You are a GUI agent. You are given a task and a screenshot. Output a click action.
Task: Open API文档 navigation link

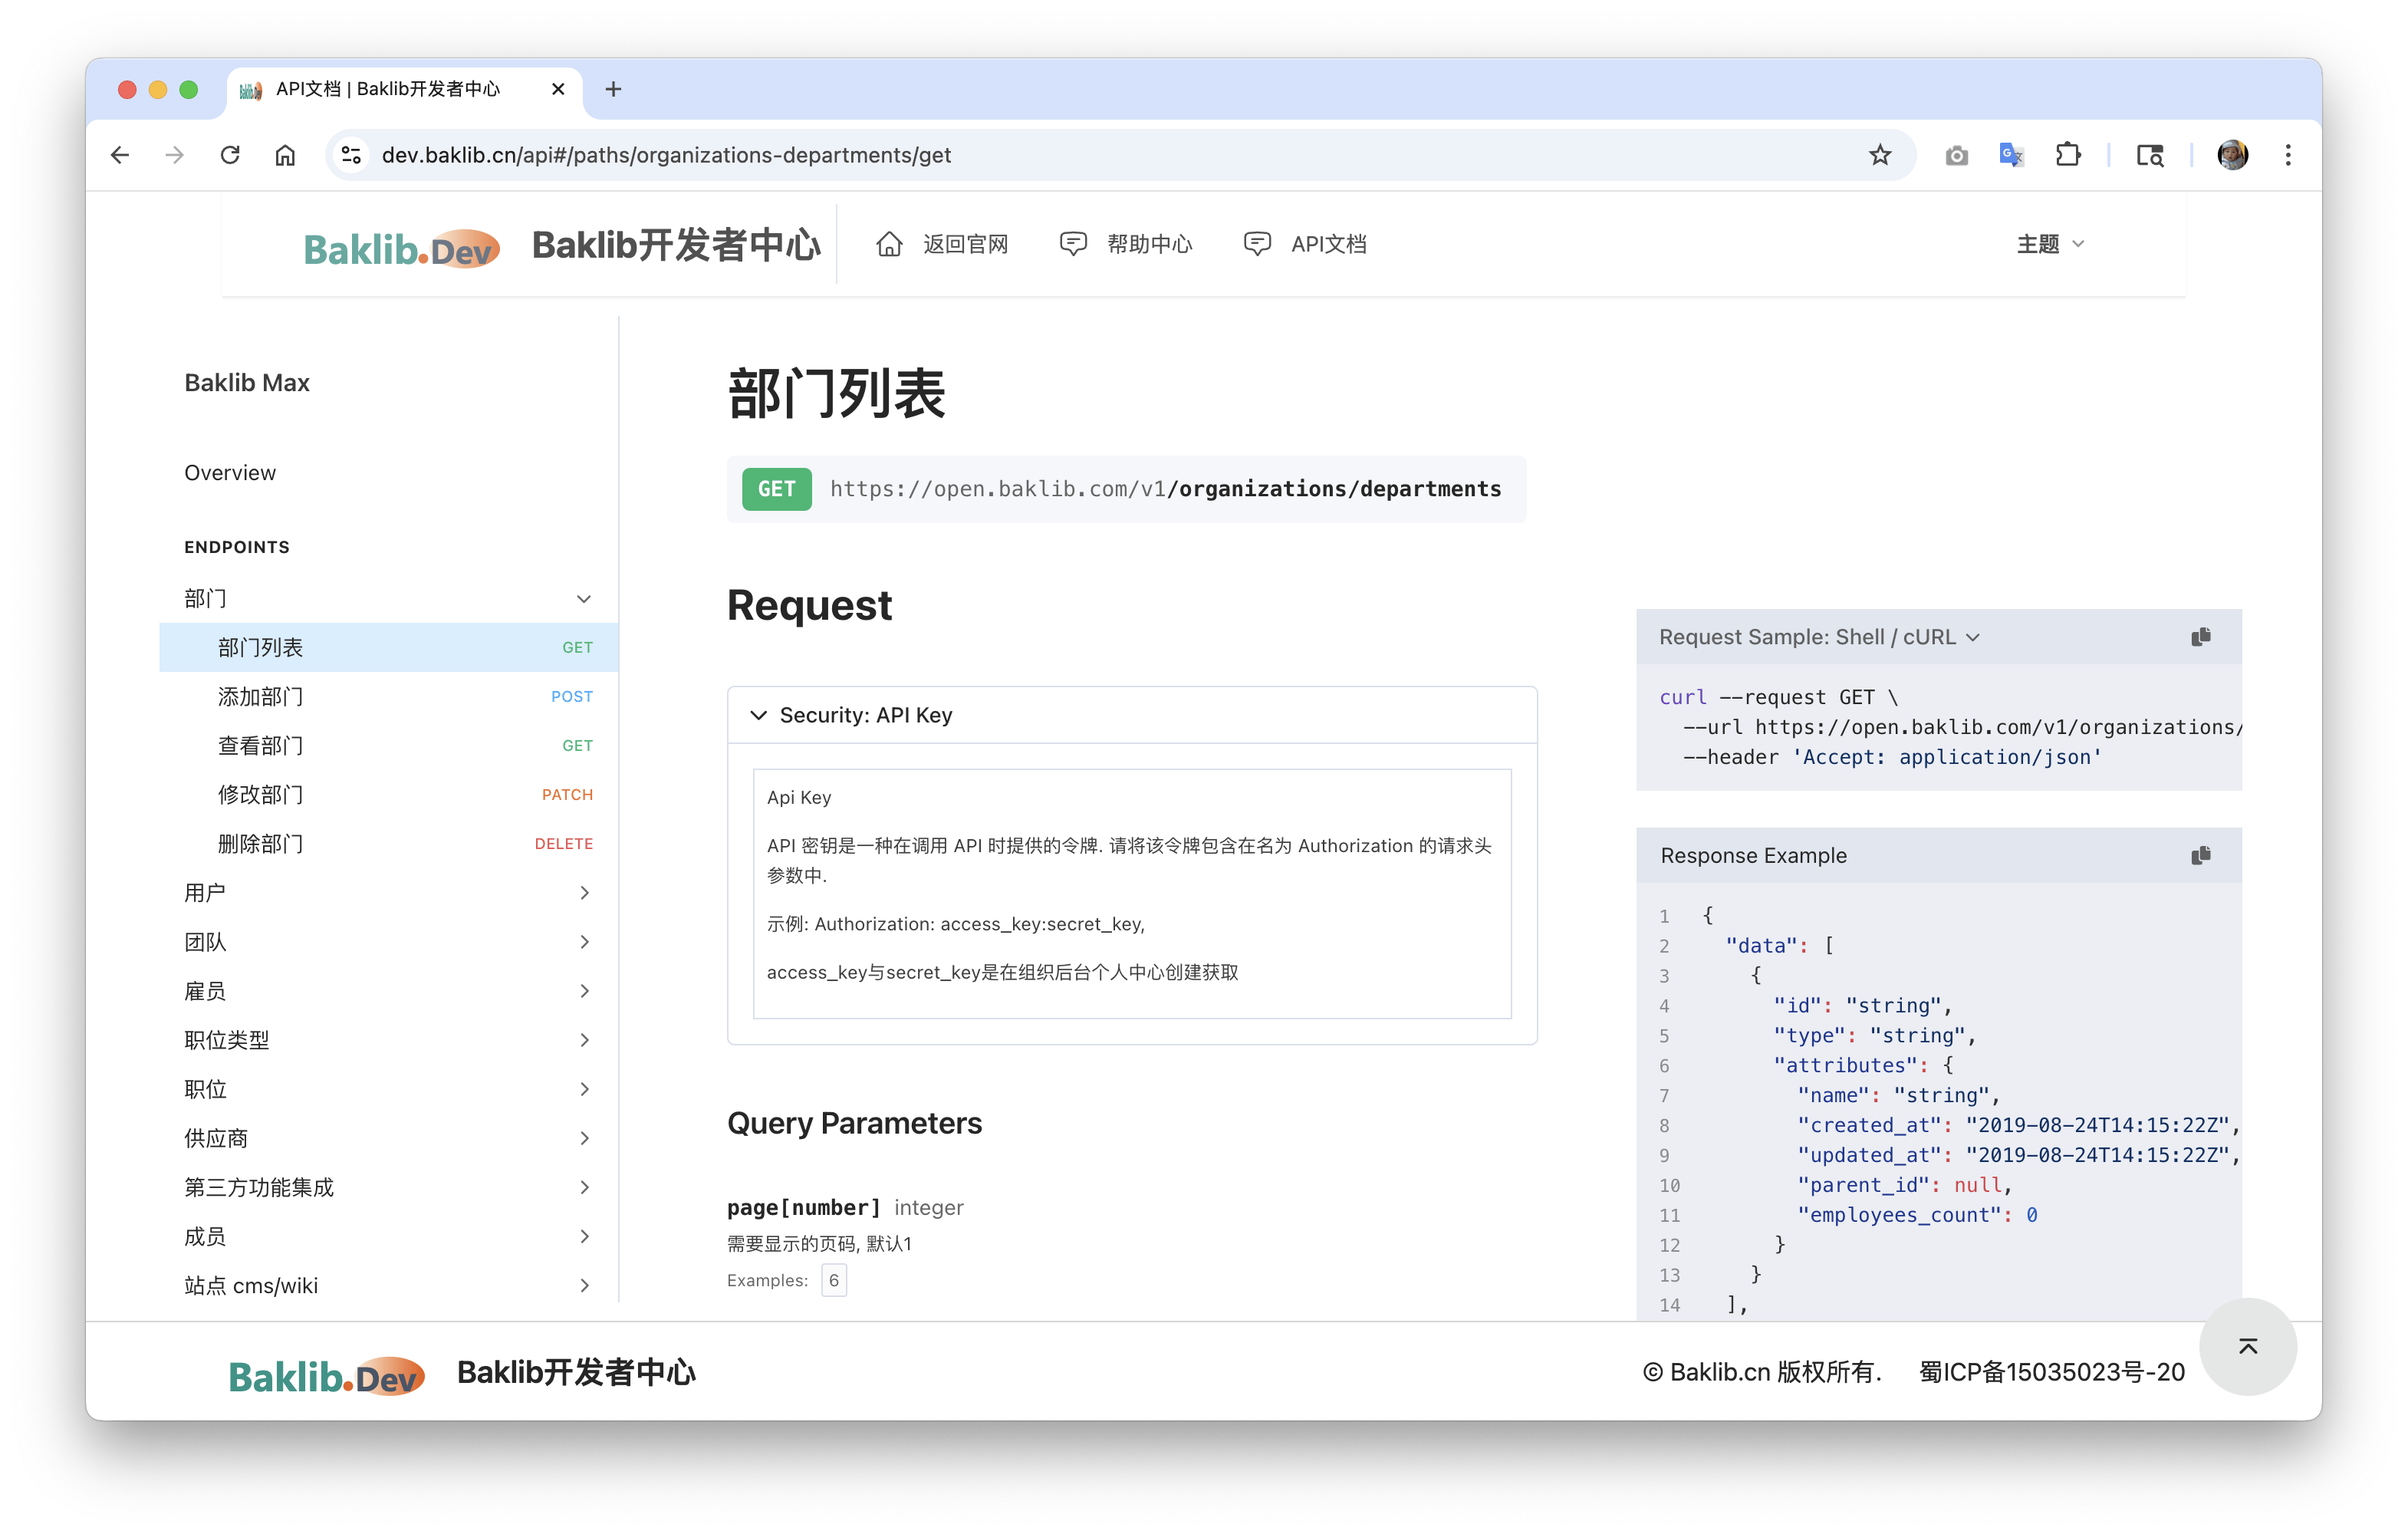pyautogui.click(x=1305, y=244)
